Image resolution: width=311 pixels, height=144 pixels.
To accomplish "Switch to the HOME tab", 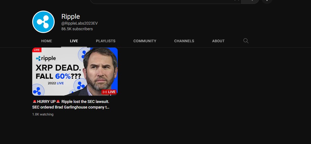I will click(x=47, y=41).
